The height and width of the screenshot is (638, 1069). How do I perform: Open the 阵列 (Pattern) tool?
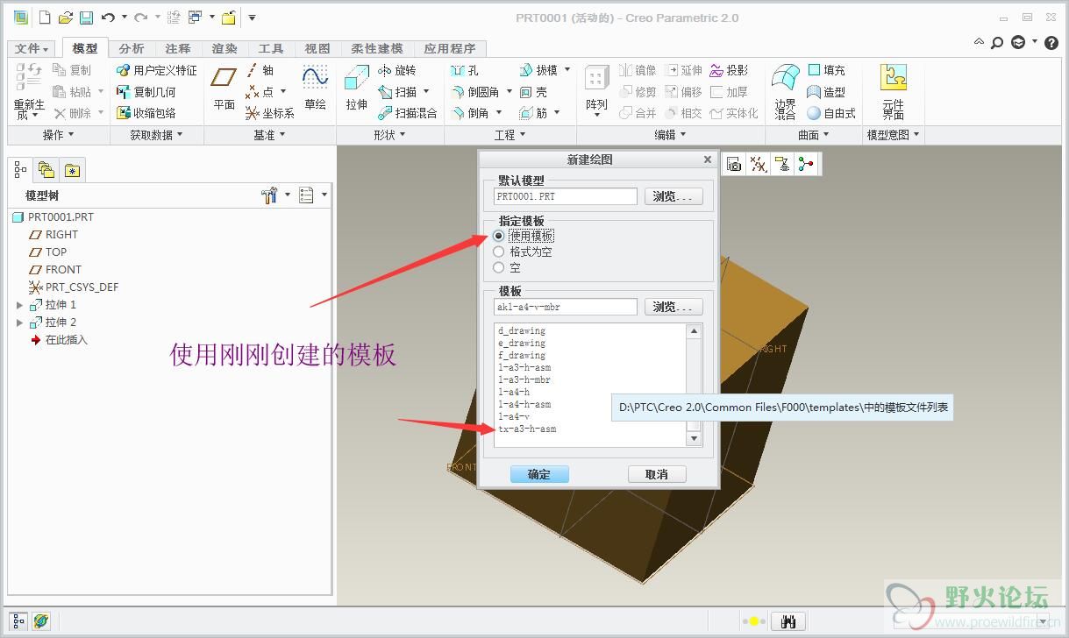pyautogui.click(x=596, y=91)
